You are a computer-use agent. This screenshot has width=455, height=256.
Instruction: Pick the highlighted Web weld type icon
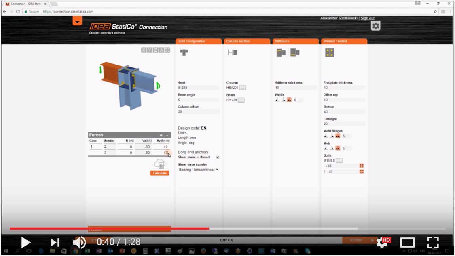(x=338, y=148)
